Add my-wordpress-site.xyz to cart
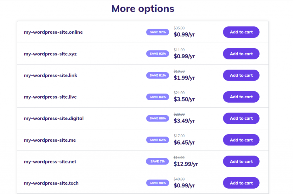Screen dimensions: 293x194 tap(241, 53)
